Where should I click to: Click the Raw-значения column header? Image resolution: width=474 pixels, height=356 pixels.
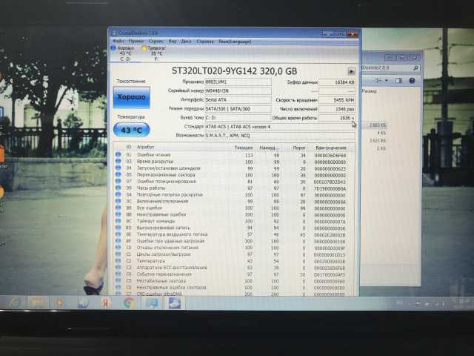click(331, 148)
